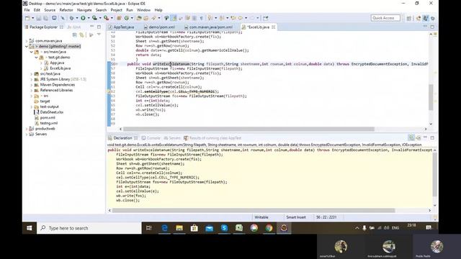This screenshot has height=259, width=461.
Task: Click the editor horizontal scrollbar
Action: point(249,129)
